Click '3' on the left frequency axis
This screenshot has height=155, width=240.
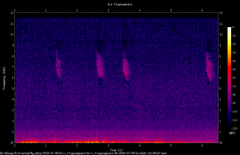pos(13,110)
